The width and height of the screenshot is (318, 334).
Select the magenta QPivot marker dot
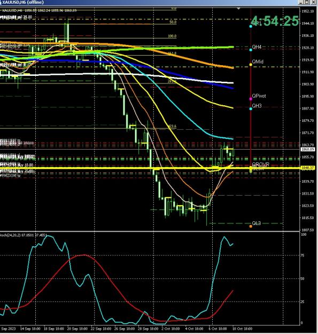click(x=251, y=99)
